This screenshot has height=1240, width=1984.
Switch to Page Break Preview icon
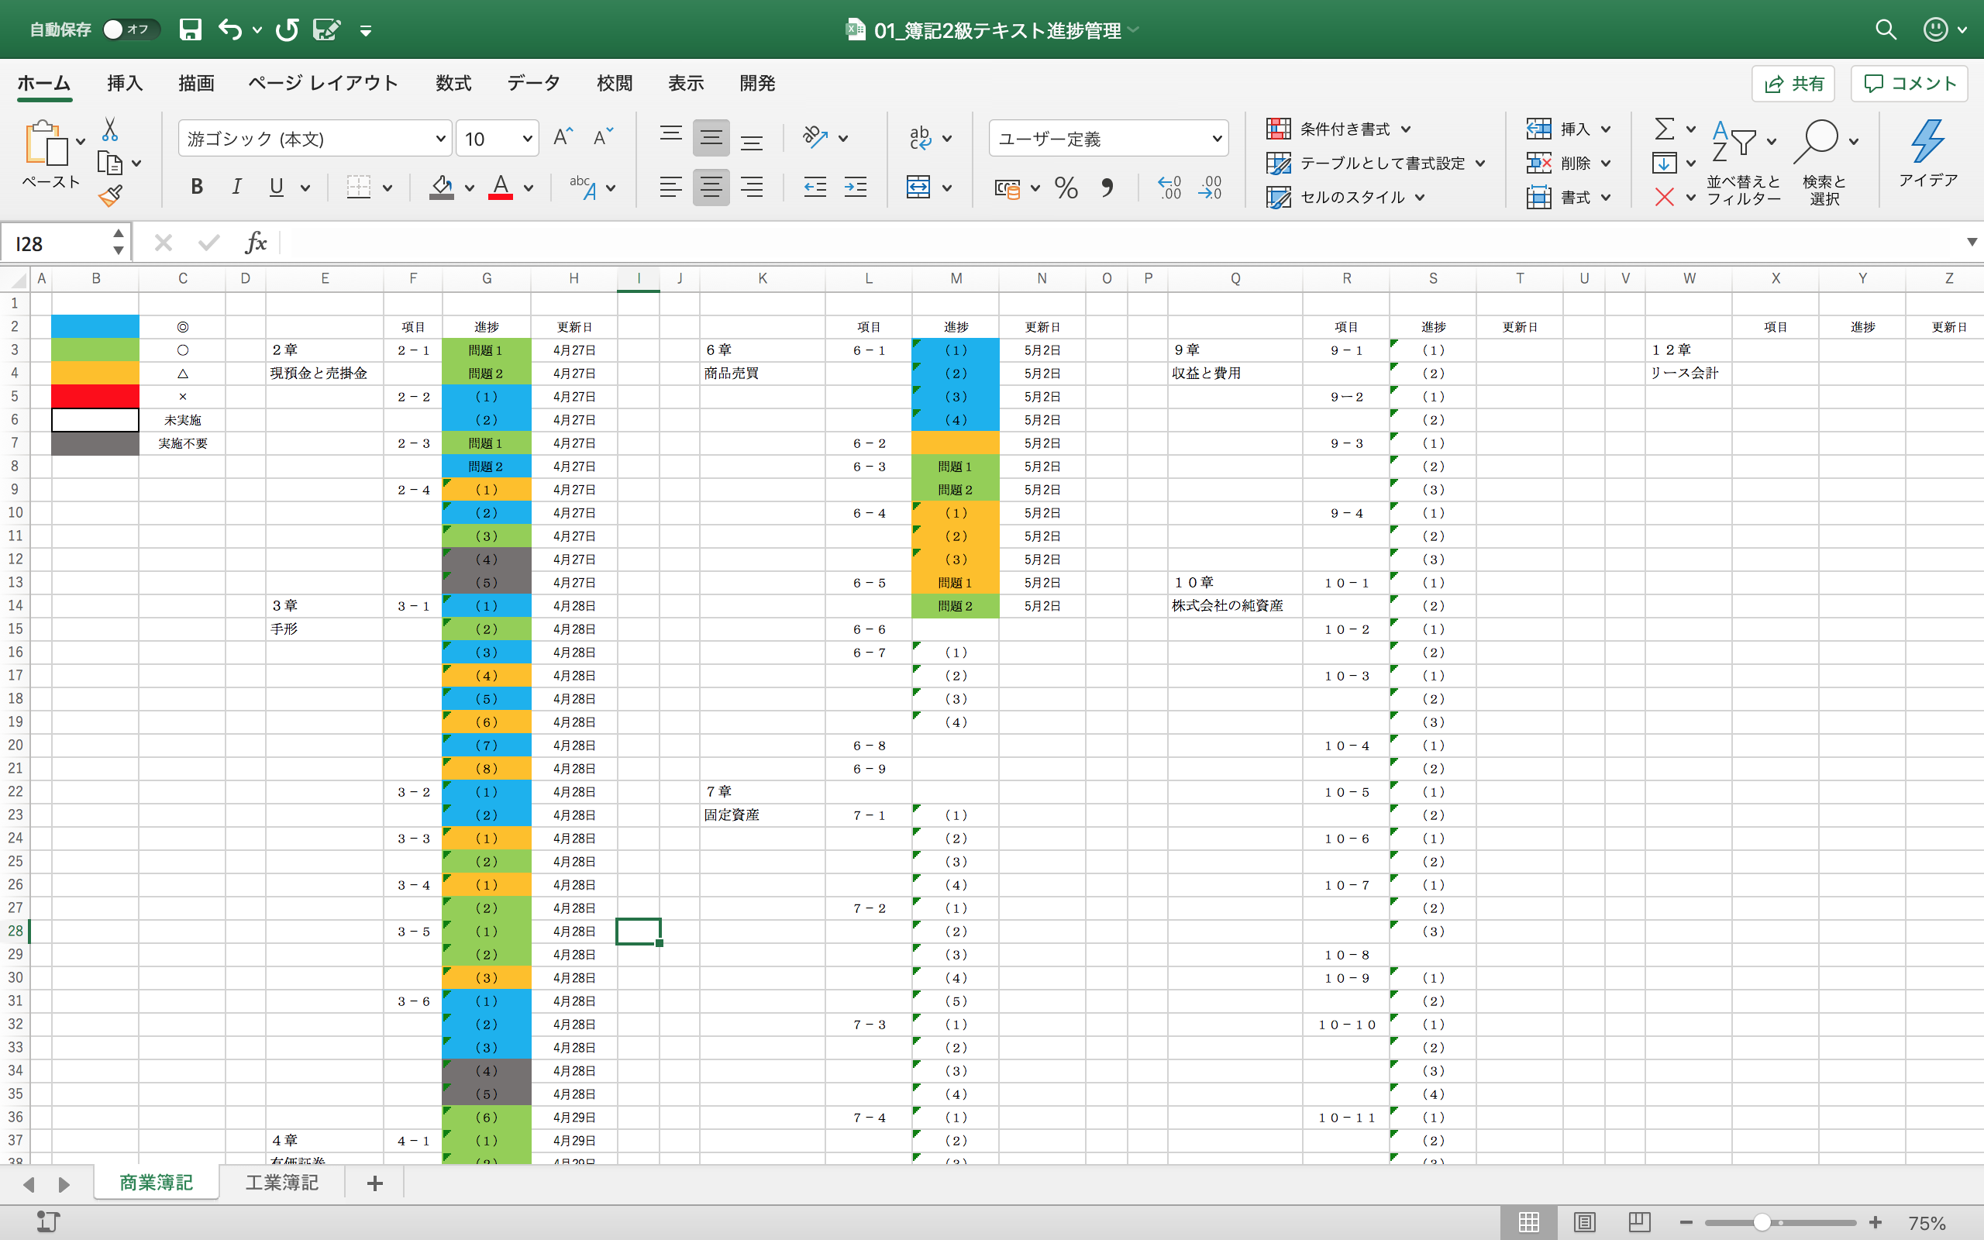pos(1639,1222)
